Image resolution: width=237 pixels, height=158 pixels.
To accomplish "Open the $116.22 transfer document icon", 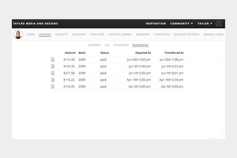I will pos(53,80).
